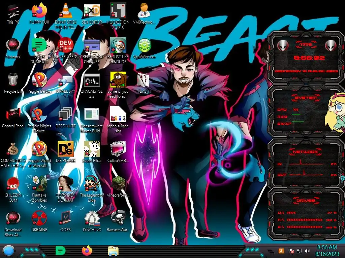
Task: Open the Recycle Bin
Action: (13, 83)
